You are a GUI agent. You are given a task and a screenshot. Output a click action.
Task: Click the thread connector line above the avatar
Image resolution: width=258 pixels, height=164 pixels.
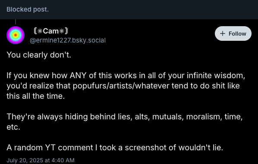tap(16, 22)
